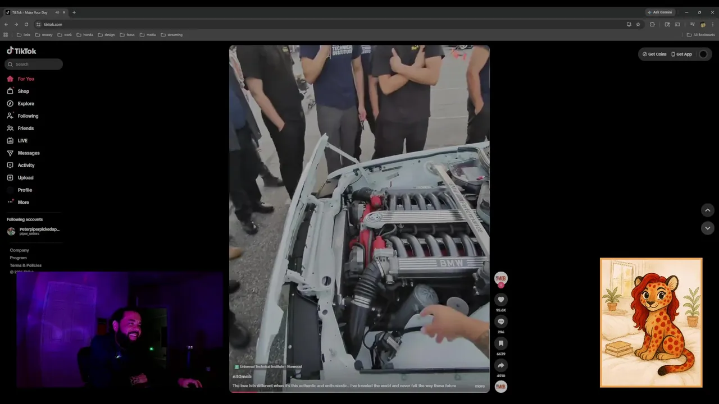The width and height of the screenshot is (719, 404).
Task: Open the spinning sound disc avatar
Action: [x=500, y=386]
